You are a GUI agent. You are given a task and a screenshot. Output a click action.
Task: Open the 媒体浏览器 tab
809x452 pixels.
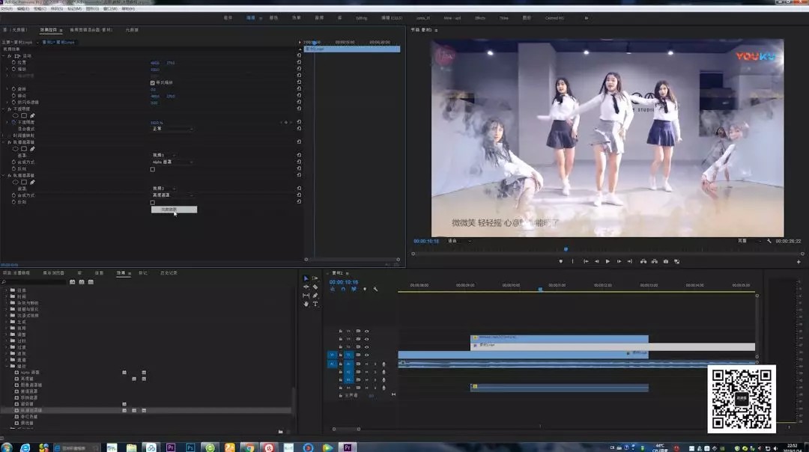click(54, 272)
